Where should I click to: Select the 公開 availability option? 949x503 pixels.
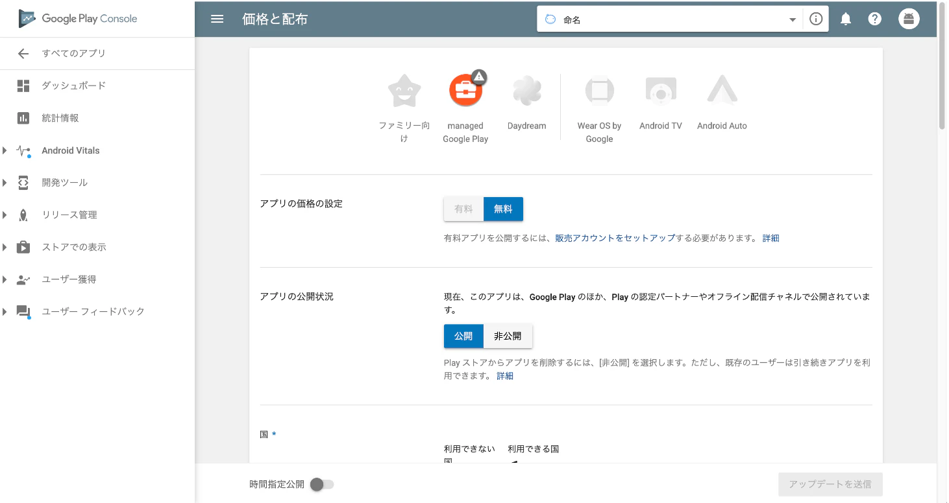[x=463, y=336]
